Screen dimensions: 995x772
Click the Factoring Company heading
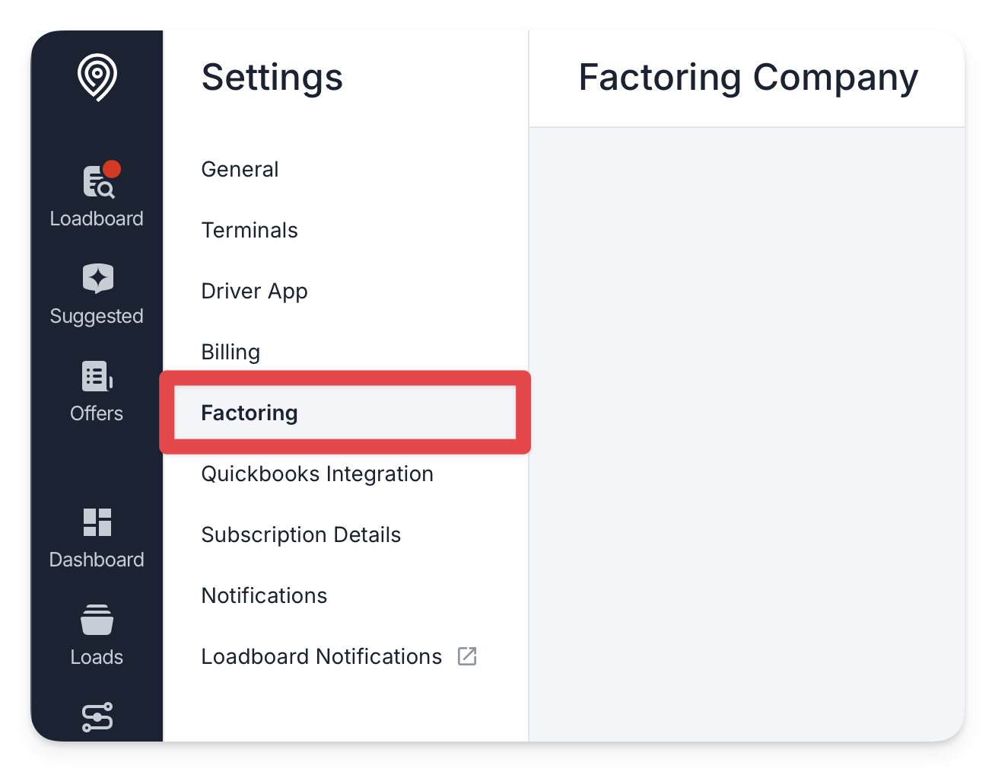748,78
